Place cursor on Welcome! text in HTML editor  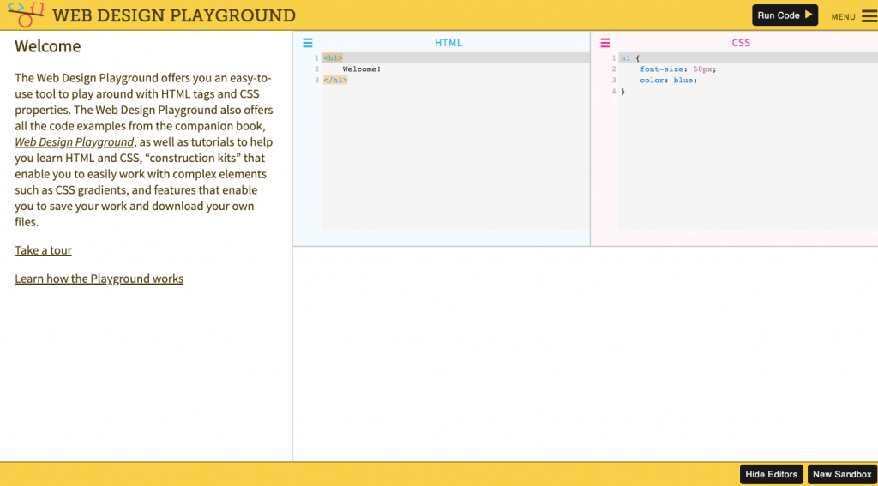(x=361, y=69)
